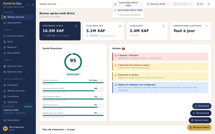Expand the Règles de validation alert chevron
The height and width of the screenshot is (134, 215).
click(x=205, y=85)
